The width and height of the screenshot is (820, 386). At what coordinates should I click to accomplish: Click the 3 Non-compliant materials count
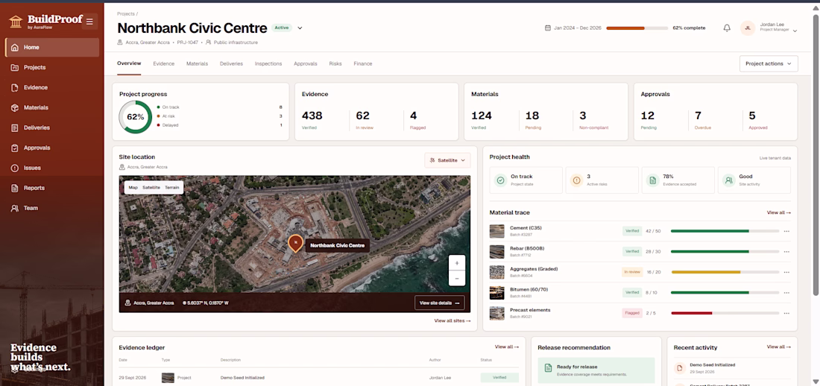[593, 120]
